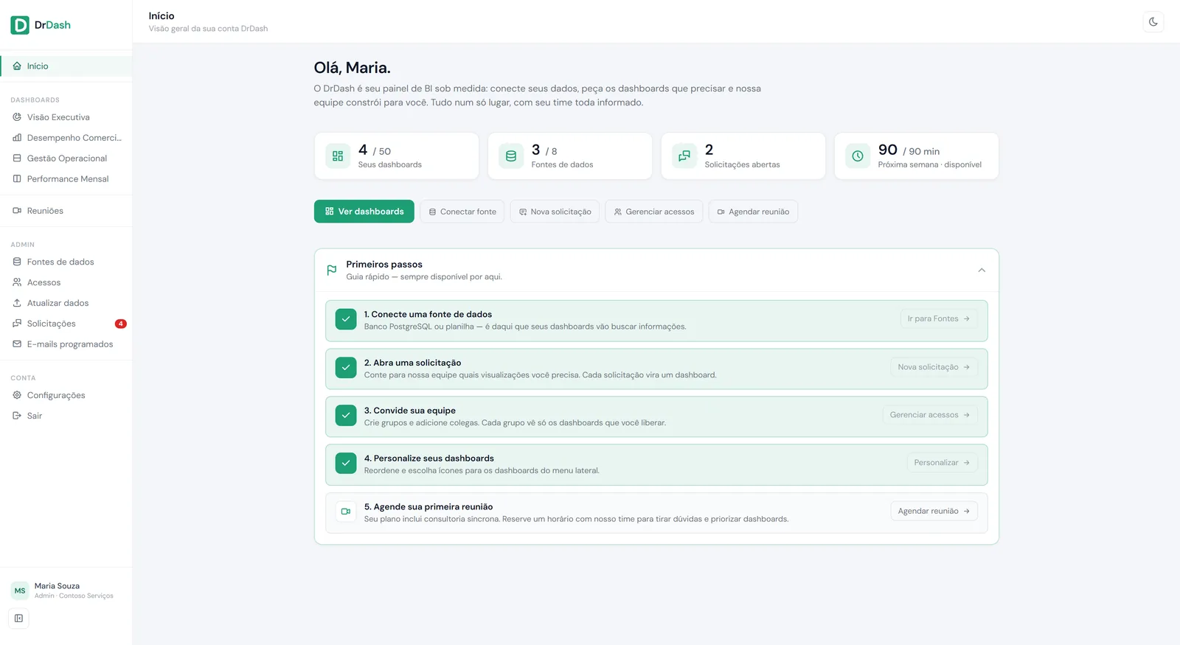Screen dimensions: 1180x645
Task: Collapse the sidebar with the panel icon
Action: (19, 618)
